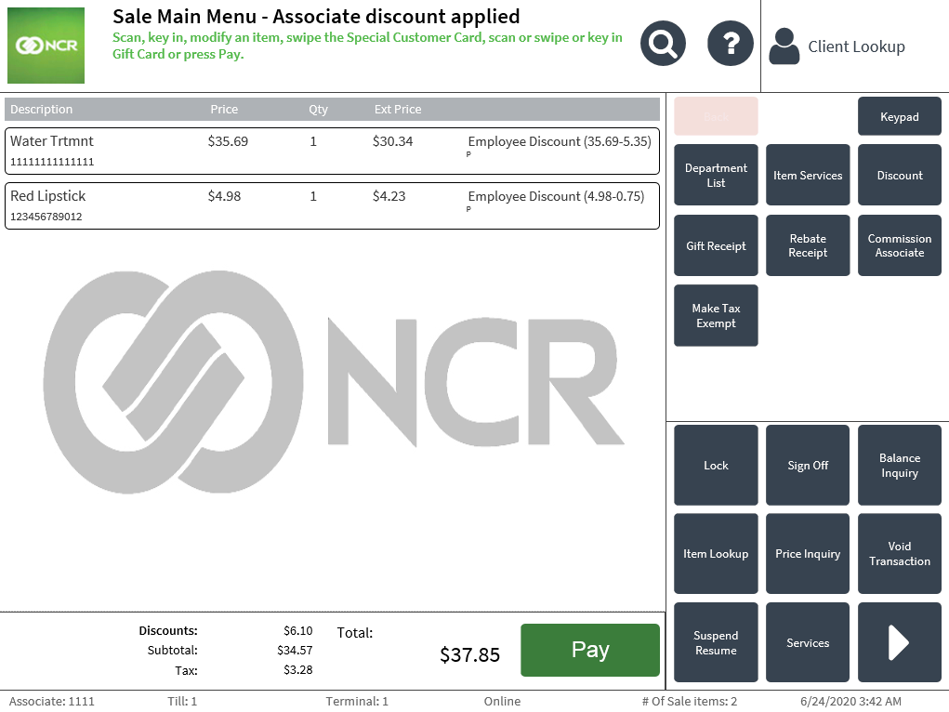The height and width of the screenshot is (712, 949).
Task: Open Client Lookup person icon
Action: coord(784,46)
